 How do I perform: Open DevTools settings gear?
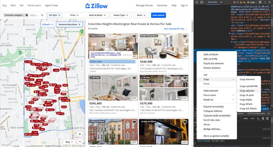(x=260, y=2)
